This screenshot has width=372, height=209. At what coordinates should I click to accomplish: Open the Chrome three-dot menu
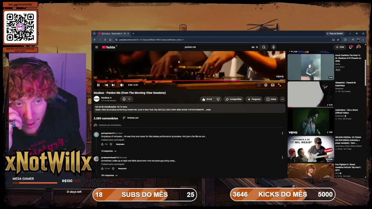(x=363, y=40)
